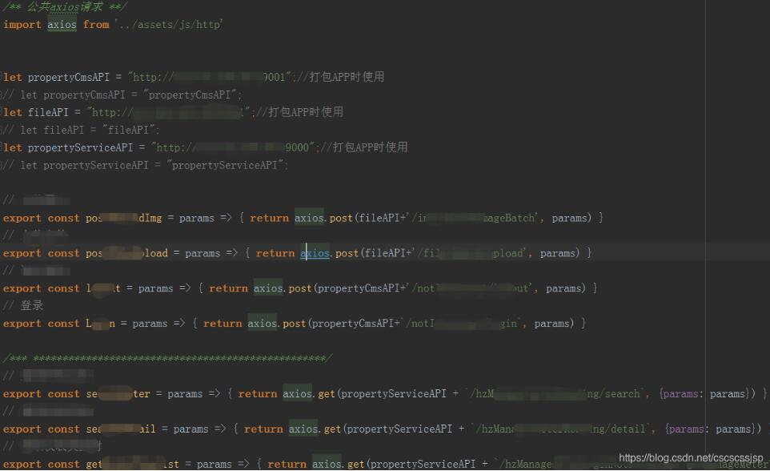Open the CSDN blog watermark link
The height and width of the screenshot is (471, 770).
pos(688,458)
